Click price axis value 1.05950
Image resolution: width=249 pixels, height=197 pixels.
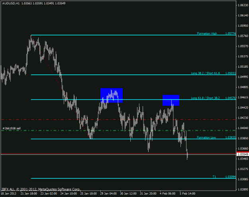coord(243,26)
